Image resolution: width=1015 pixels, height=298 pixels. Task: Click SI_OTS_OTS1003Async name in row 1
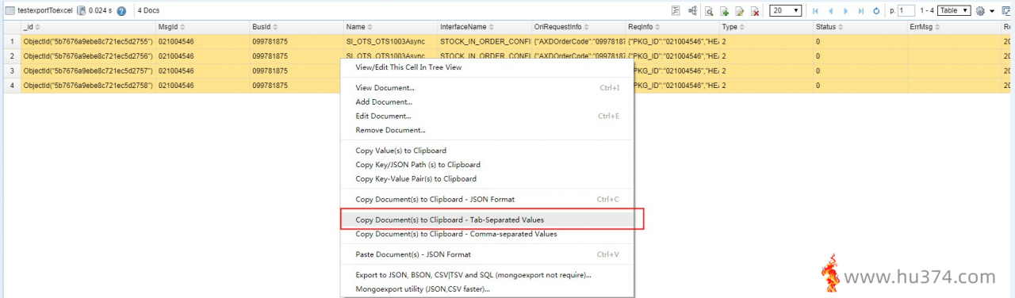coord(390,41)
